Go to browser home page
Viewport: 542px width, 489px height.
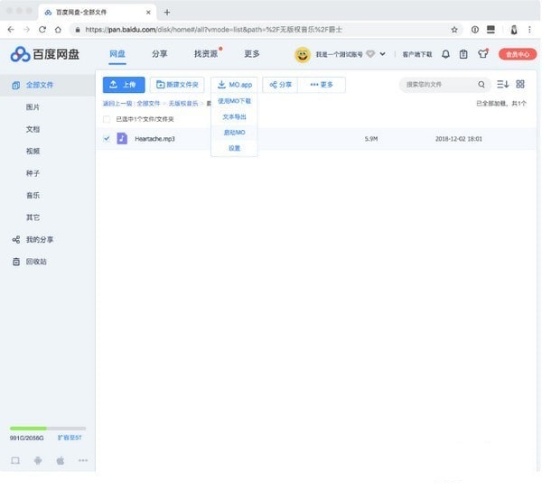click(58, 30)
